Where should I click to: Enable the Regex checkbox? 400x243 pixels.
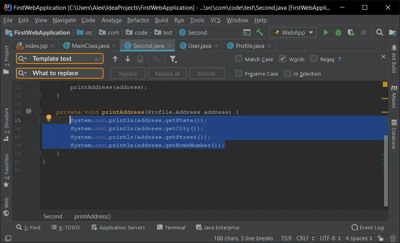[x=314, y=59]
